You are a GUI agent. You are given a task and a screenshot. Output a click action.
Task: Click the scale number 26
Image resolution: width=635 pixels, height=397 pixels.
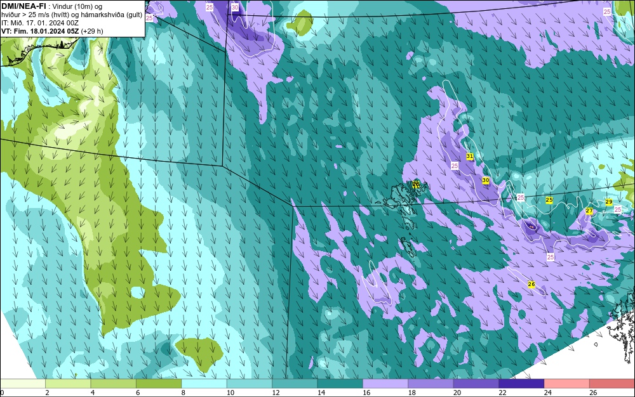click(593, 393)
